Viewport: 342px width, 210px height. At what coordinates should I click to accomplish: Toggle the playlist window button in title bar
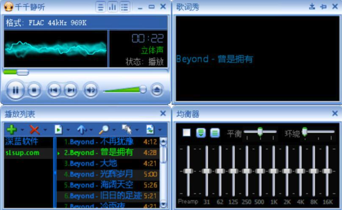pyautogui.click(x=124, y=7)
